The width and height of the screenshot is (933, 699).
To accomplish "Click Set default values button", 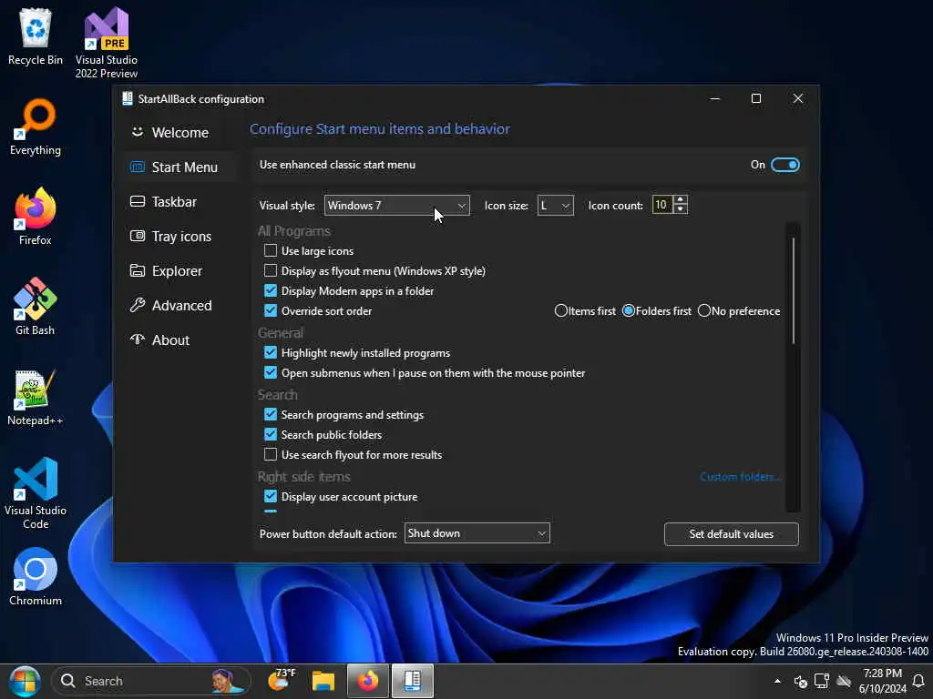I will [732, 533].
